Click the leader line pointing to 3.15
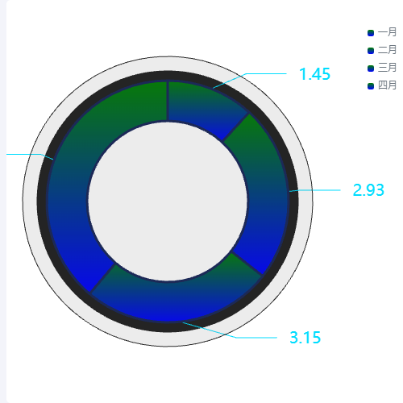This screenshot has height=403, width=403. coord(230,330)
